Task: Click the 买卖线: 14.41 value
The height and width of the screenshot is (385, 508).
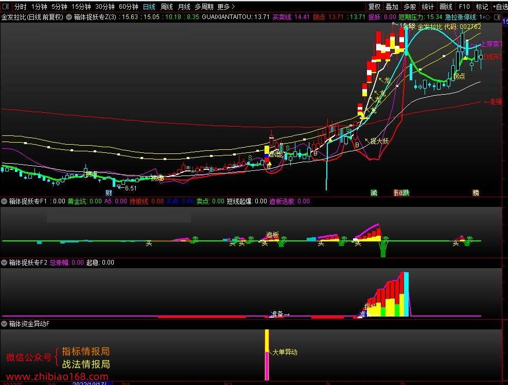Action: click(x=291, y=17)
